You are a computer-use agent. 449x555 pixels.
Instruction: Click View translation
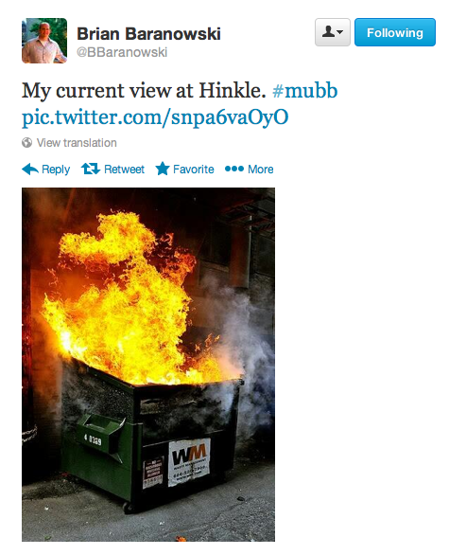pyautogui.click(x=77, y=143)
